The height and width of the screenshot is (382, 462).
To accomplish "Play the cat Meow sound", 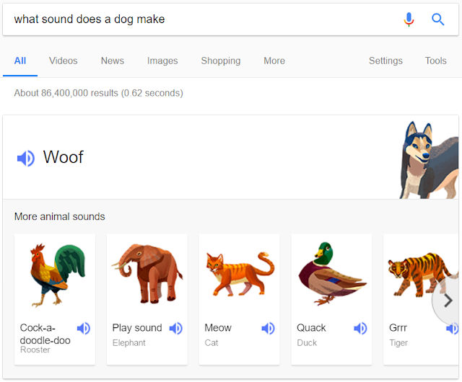I will click(268, 328).
